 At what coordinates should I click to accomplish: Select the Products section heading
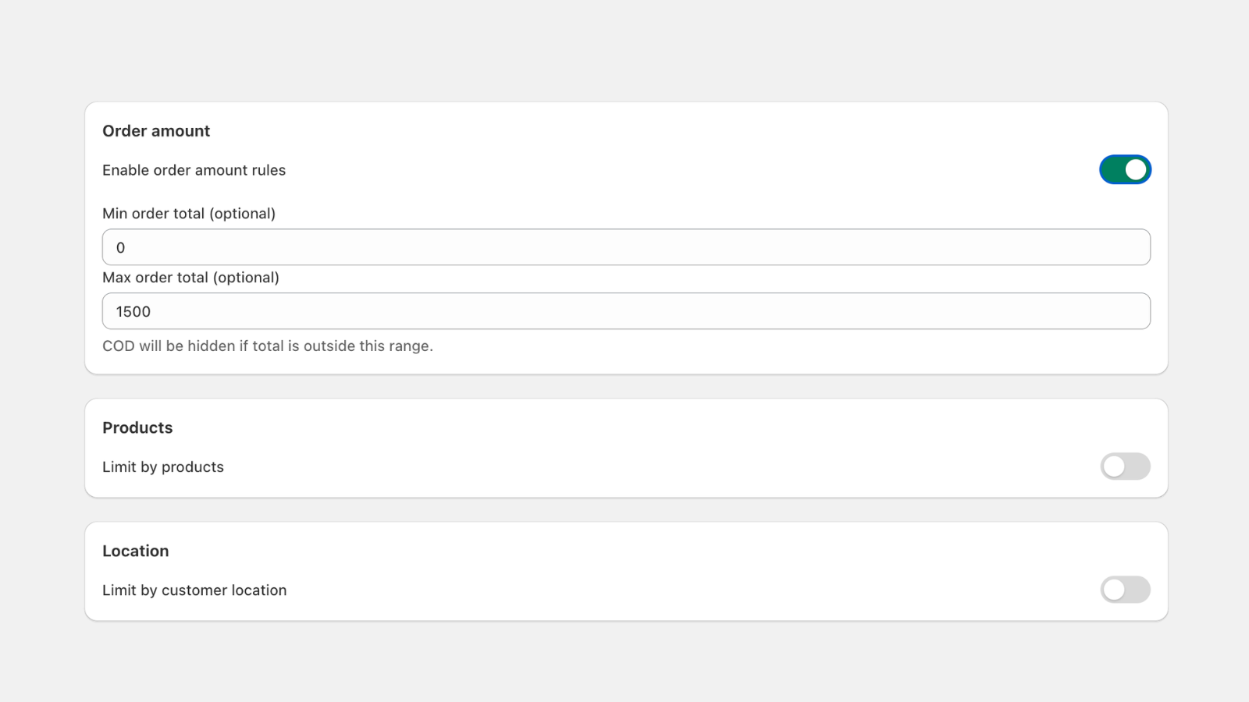[137, 427]
